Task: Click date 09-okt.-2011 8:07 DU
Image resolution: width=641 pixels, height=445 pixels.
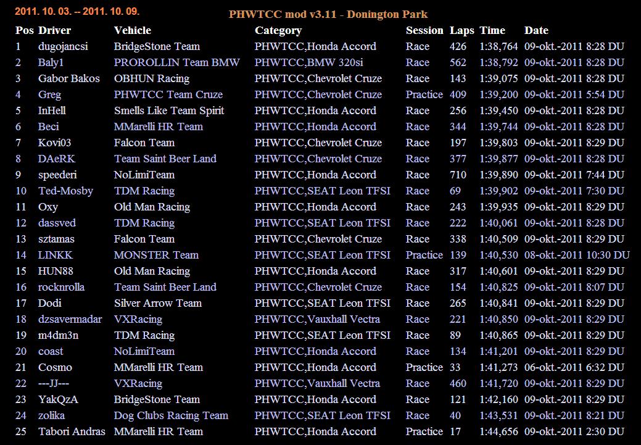Action: pyautogui.click(x=574, y=287)
